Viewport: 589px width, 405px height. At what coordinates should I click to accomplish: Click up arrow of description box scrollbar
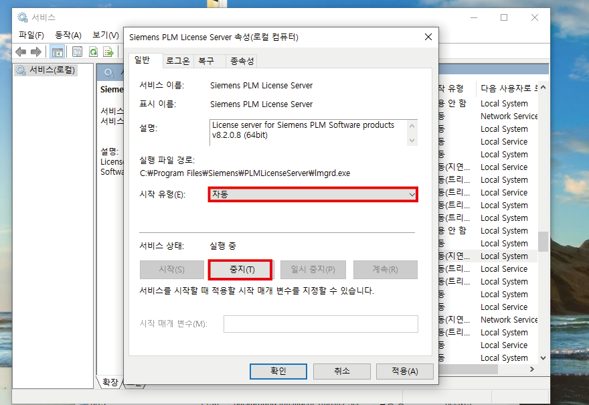412,125
